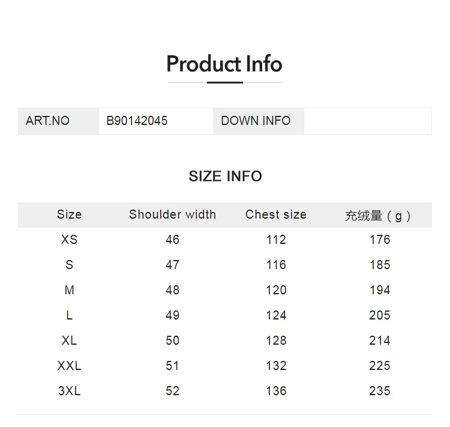
Task: Select the 3XL size row label
Action: click(69, 391)
